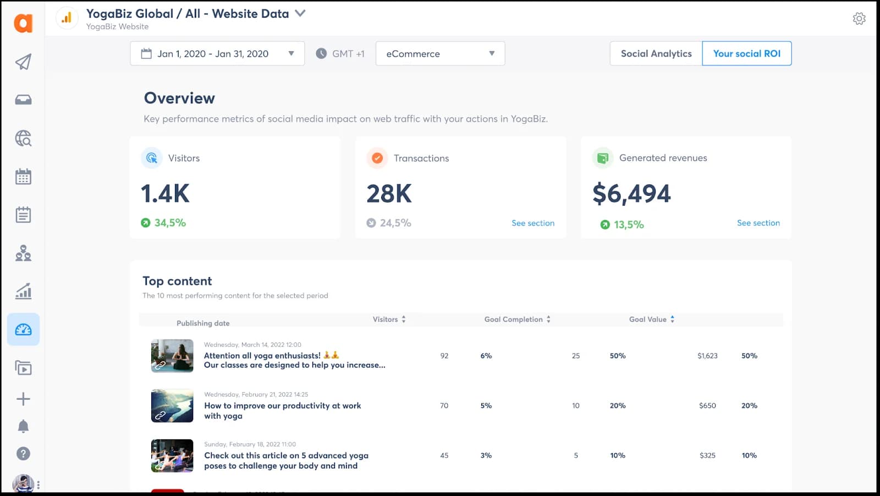This screenshot has width=880, height=496.
Task: Open the Publishing paper plane icon
Action: coord(23,62)
